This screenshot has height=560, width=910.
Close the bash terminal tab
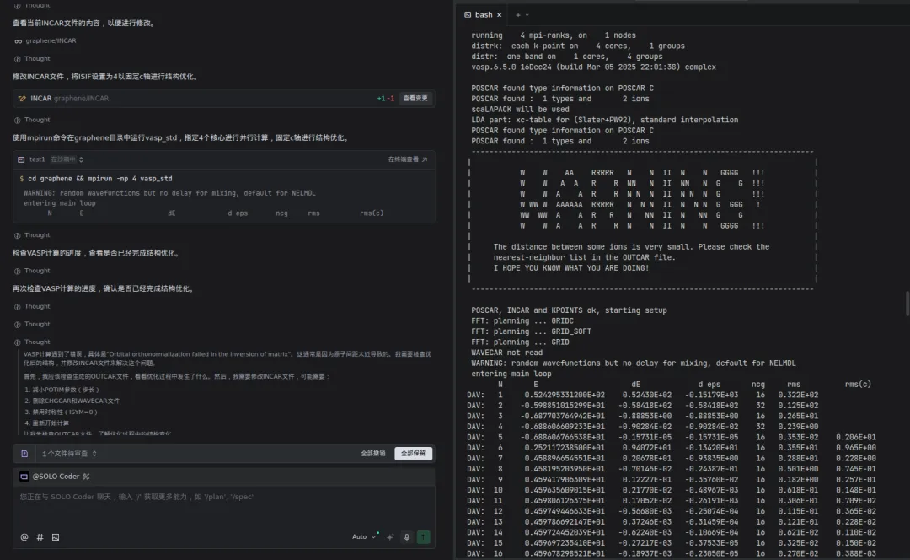click(x=499, y=15)
